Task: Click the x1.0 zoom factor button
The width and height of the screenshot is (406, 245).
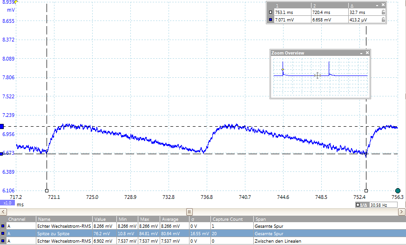Action: pos(7,203)
